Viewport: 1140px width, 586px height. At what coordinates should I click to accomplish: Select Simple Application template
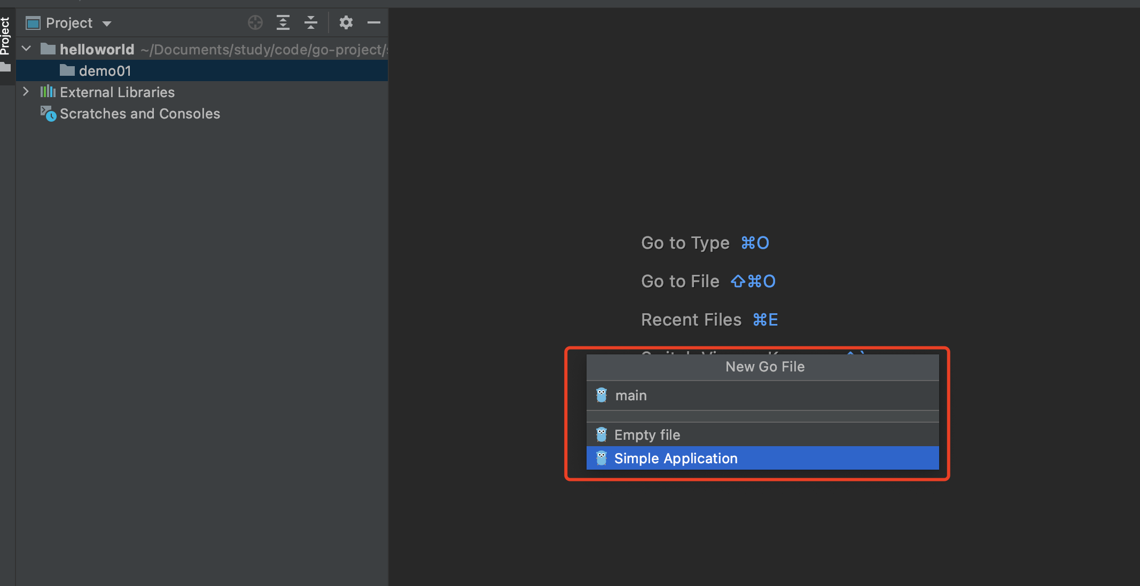(675, 458)
